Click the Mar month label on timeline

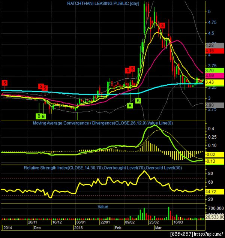[x=158, y=228]
